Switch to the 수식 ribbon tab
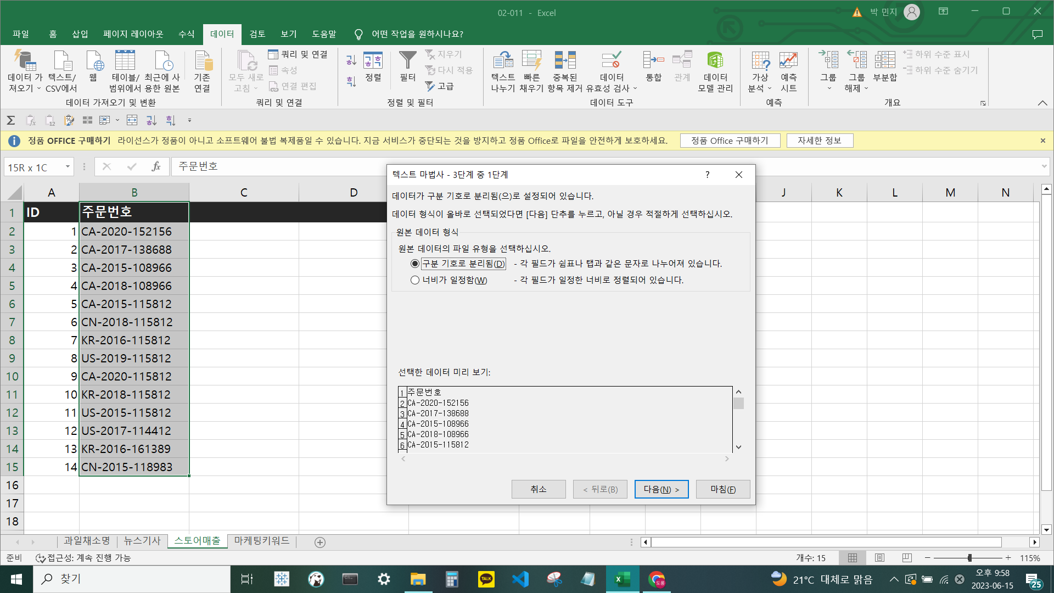Image resolution: width=1054 pixels, height=593 pixels. tap(187, 34)
